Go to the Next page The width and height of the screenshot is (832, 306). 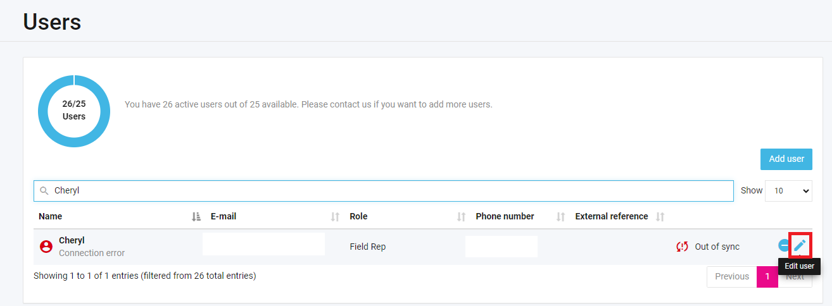pyautogui.click(x=795, y=276)
